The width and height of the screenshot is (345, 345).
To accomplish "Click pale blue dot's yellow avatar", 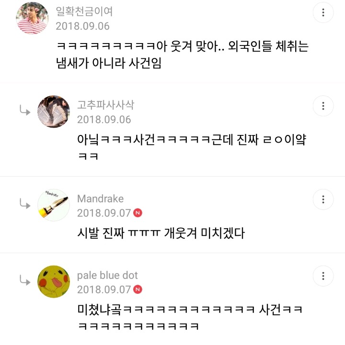I will 54,281.
